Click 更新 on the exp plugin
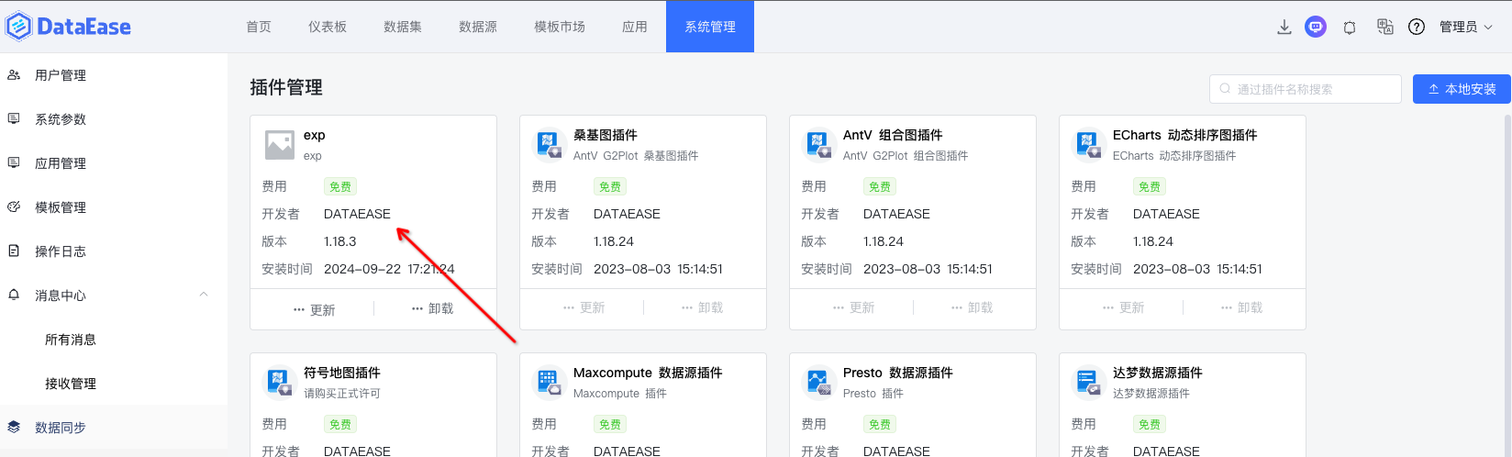Image resolution: width=1512 pixels, height=457 pixels. [x=315, y=310]
